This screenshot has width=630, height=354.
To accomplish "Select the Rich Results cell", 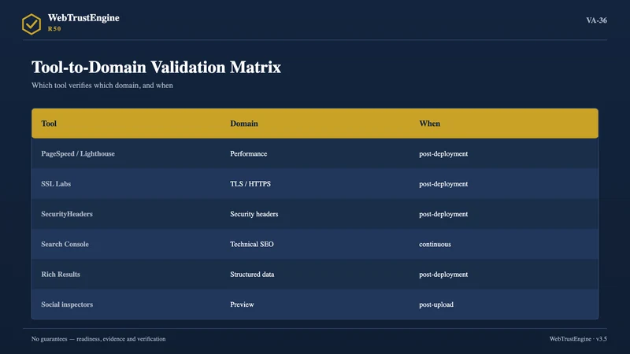I will [x=61, y=274].
